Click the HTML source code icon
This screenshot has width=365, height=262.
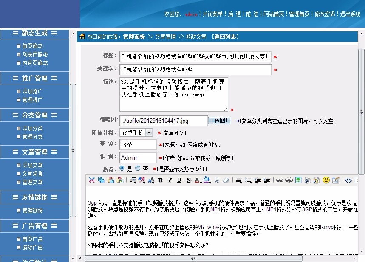click(348, 180)
